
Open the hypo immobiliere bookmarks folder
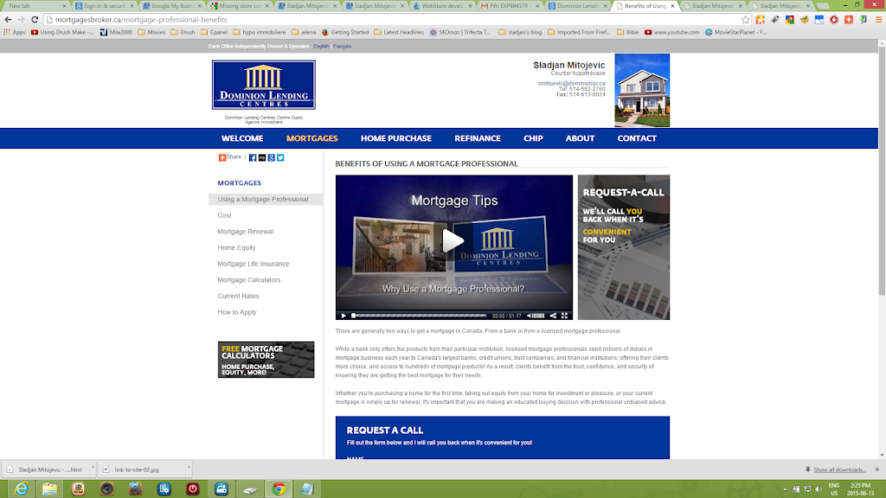click(x=260, y=32)
